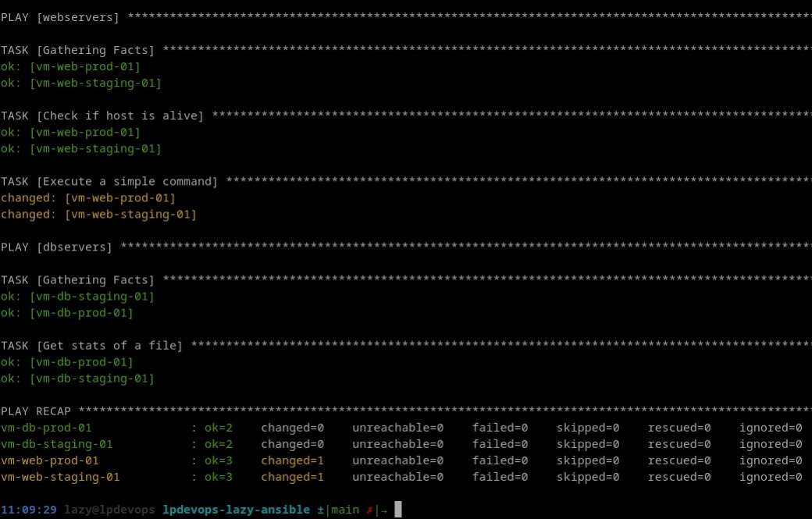Click ok=3 in the vm-web-staging-01 recap row
812x519 pixels.
point(219,477)
